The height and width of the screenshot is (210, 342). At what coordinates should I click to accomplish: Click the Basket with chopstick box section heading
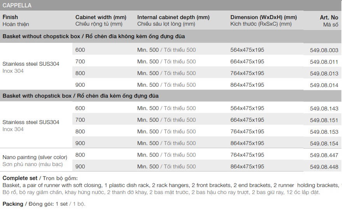pyautogui.click(x=81, y=96)
